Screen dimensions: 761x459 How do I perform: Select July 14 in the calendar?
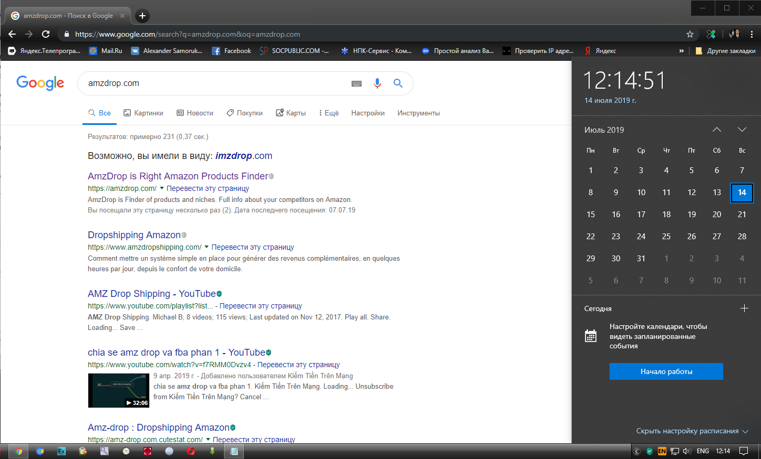tap(742, 193)
